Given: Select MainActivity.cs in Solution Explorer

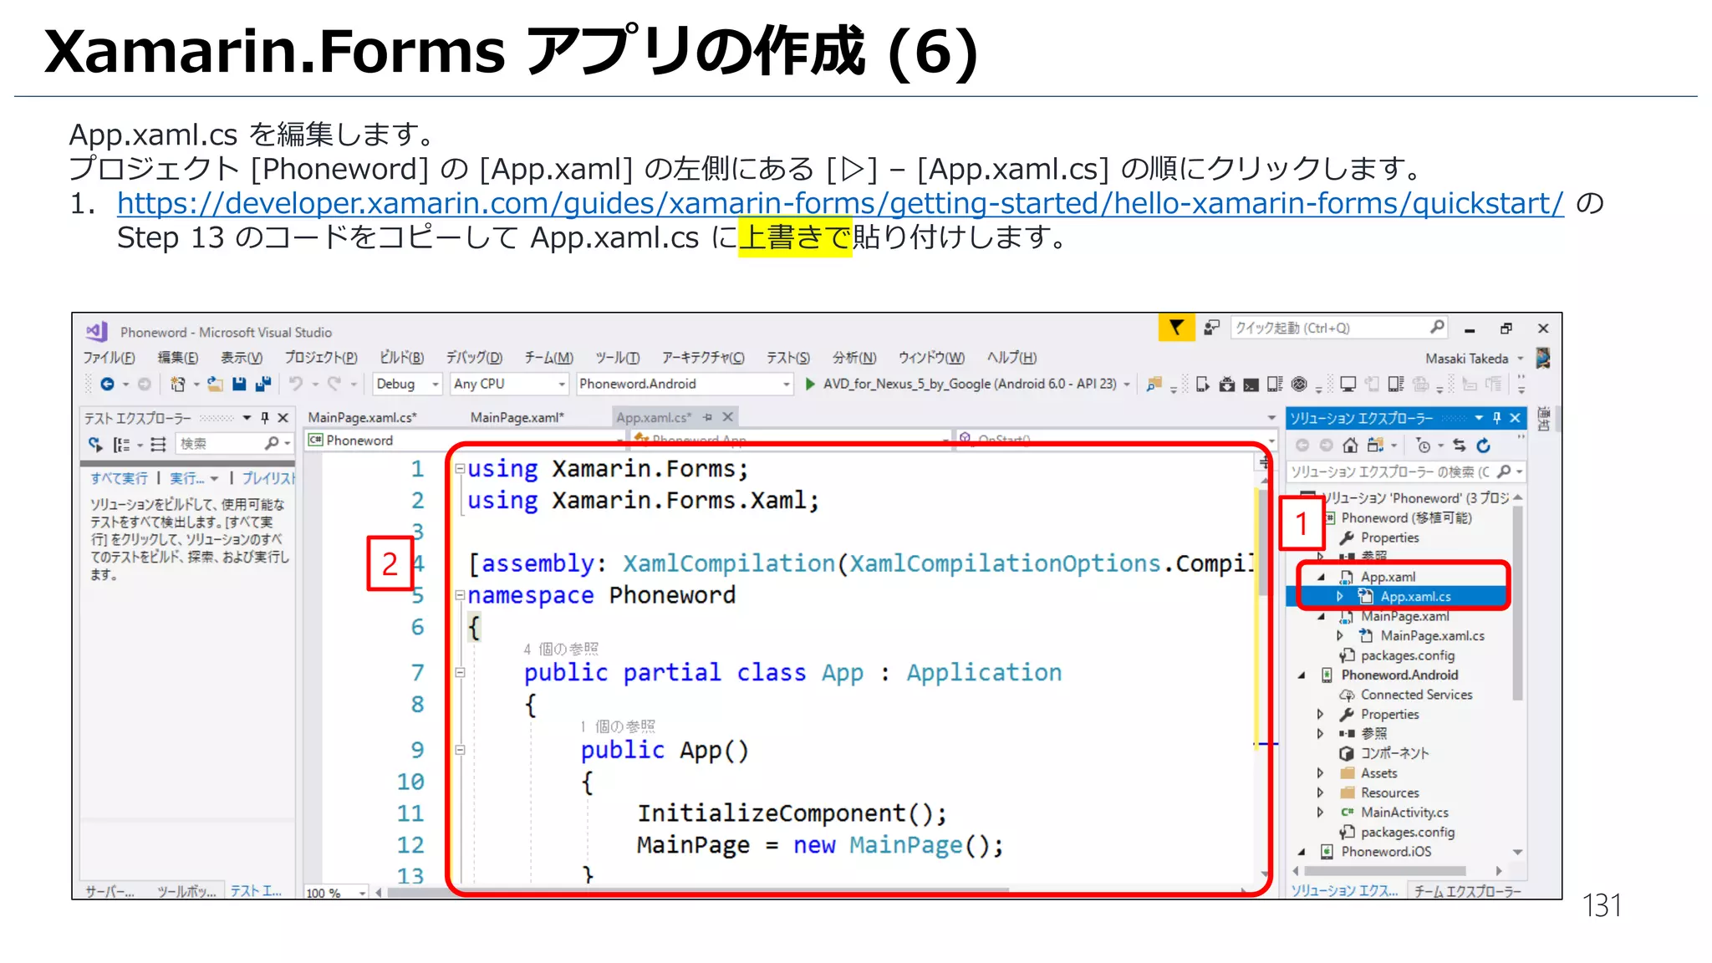Looking at the screenshot, I should click(1404, 813).
